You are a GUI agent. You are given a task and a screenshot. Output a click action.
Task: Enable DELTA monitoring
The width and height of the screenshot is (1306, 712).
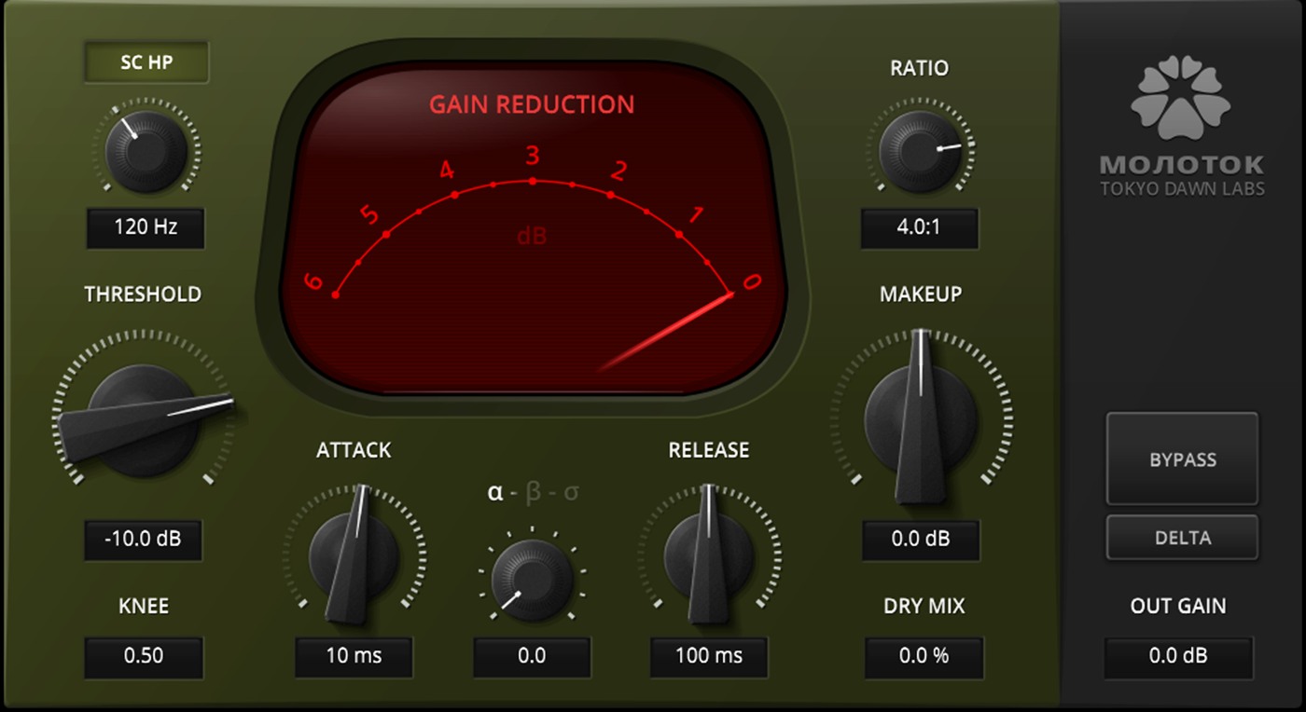[1182, 538]
